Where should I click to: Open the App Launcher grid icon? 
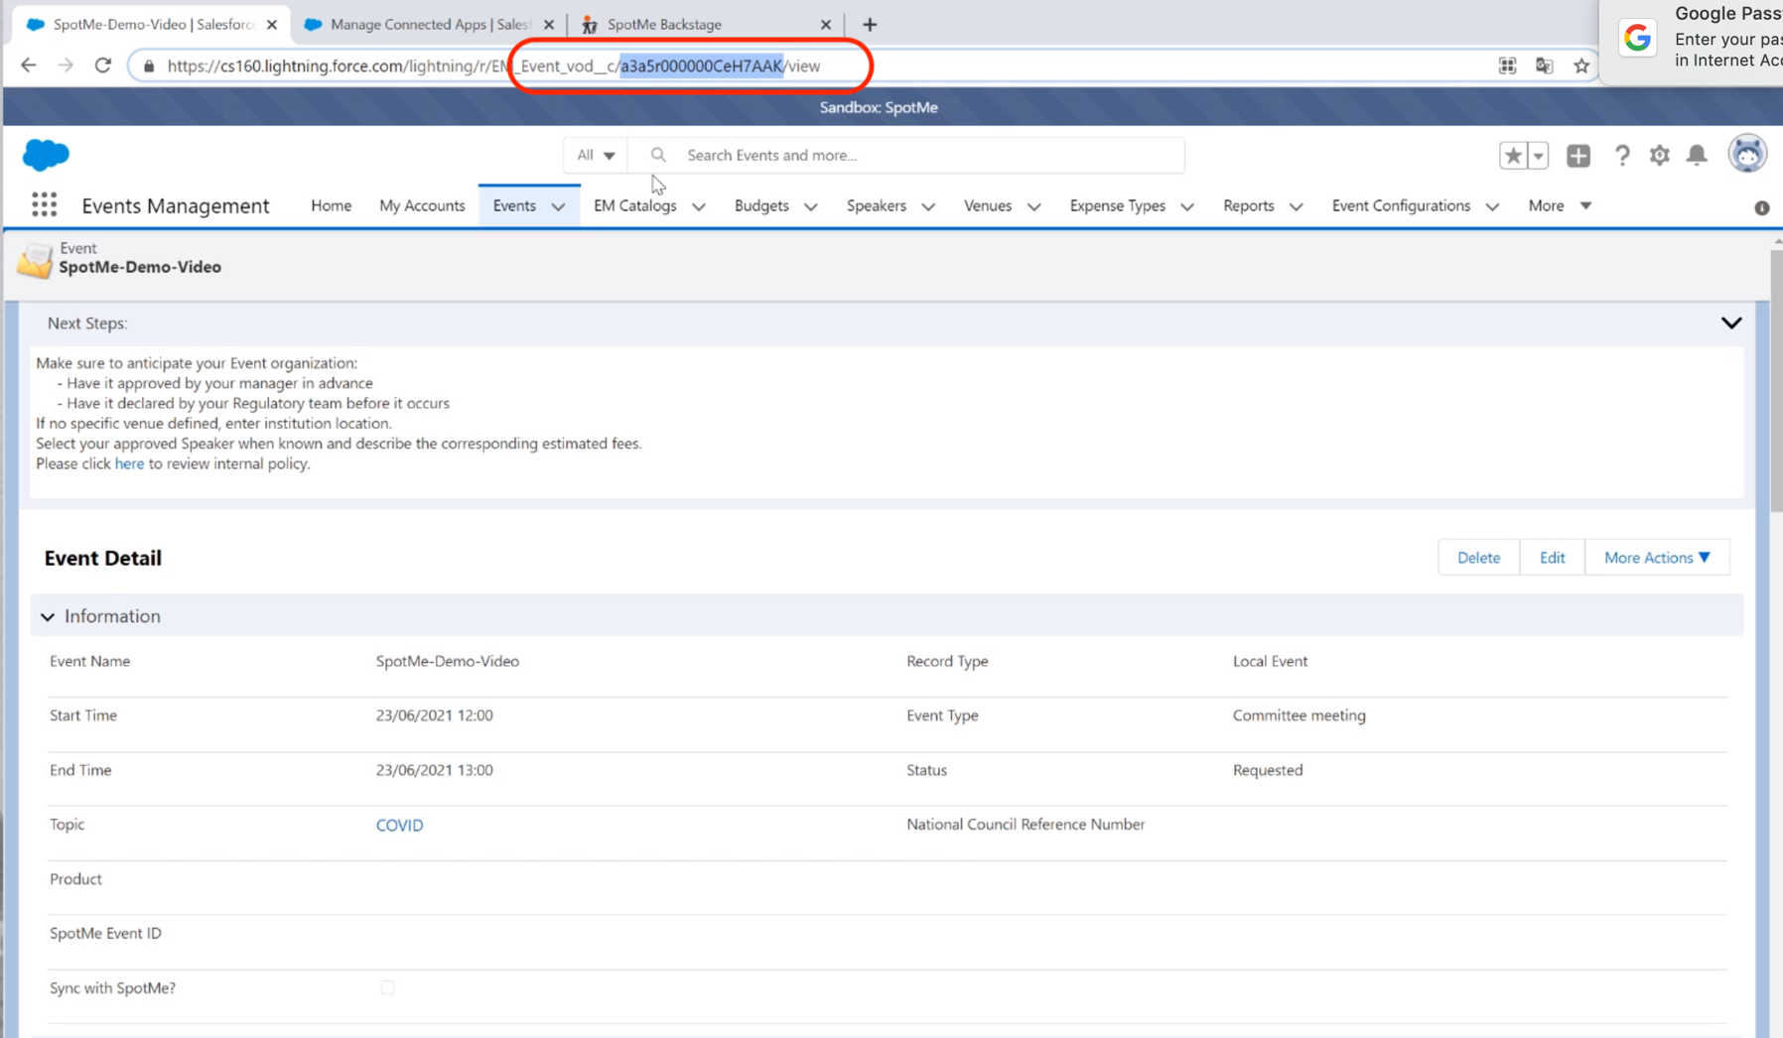[44, 204]
